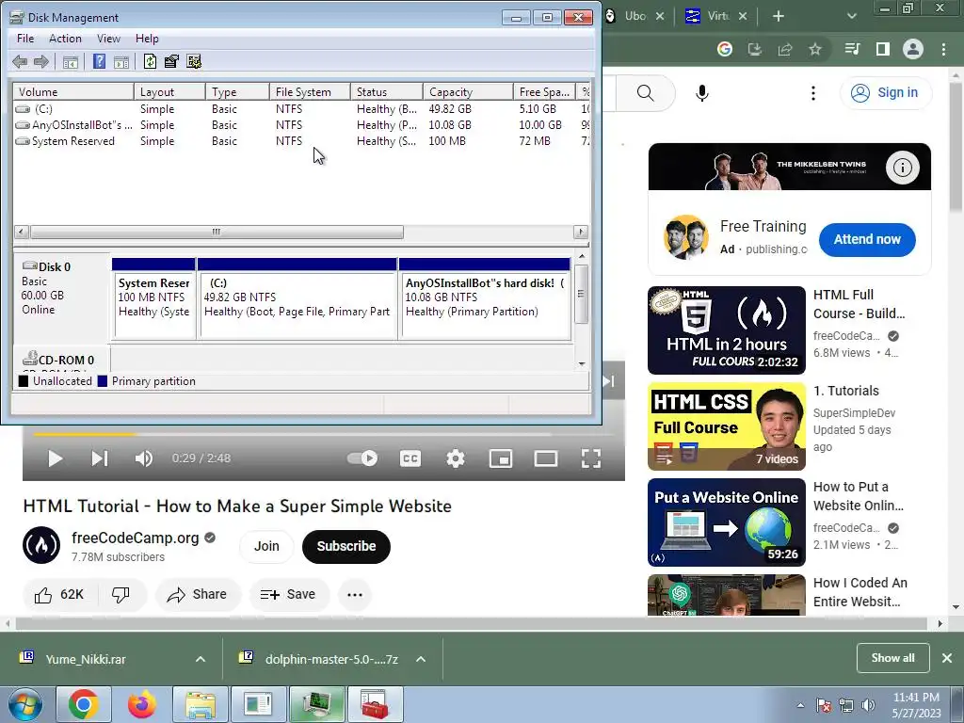This screenshot has width=964, height=723.
Task: Open Properties icon in Disk Management toolbar
Action: click(171, 61)
